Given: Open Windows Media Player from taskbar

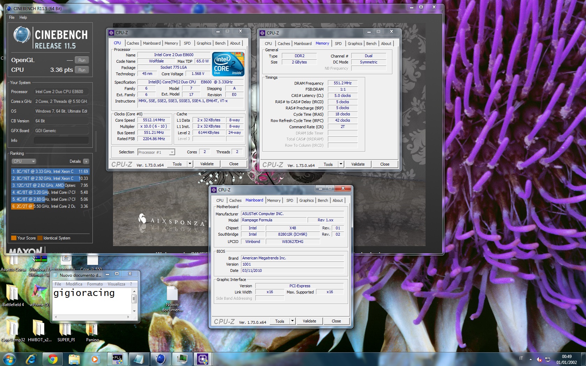Looking at the screenshot, I should (x=95, y=359).
